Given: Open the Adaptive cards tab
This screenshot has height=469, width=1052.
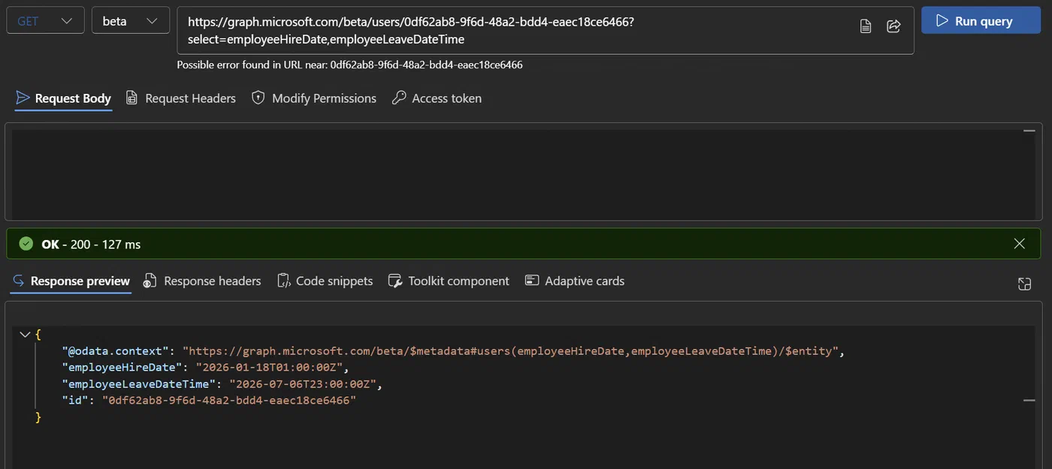Looking at the screenshot, I should pos(575,281).
